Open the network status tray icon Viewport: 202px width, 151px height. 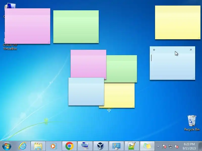point(170,146)
